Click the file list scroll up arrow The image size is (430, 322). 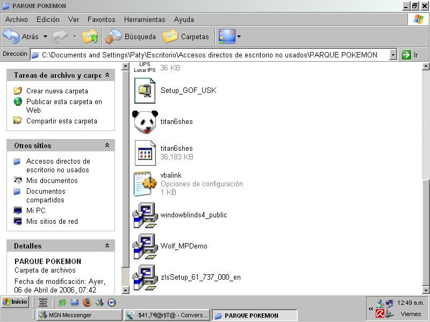point(426,65)
